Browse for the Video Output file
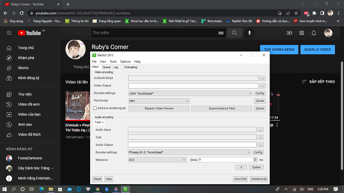This screenshot has width=344, height=193. (262, 85)
